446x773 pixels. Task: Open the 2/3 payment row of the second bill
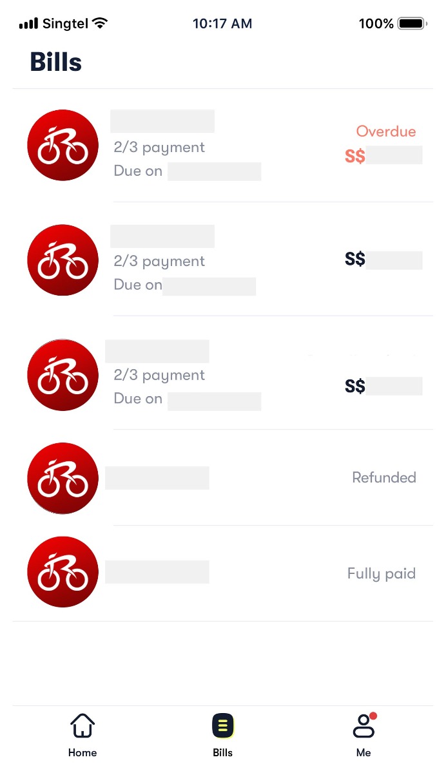pyautogui.click(x=159, y=261)
